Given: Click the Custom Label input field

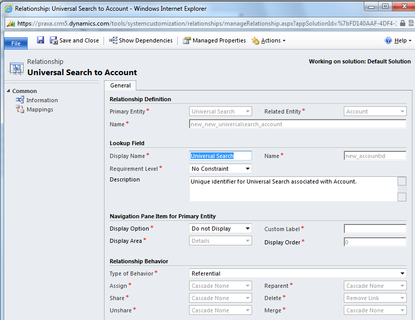Looking at the screenshot, I should (x=375, y=228).
